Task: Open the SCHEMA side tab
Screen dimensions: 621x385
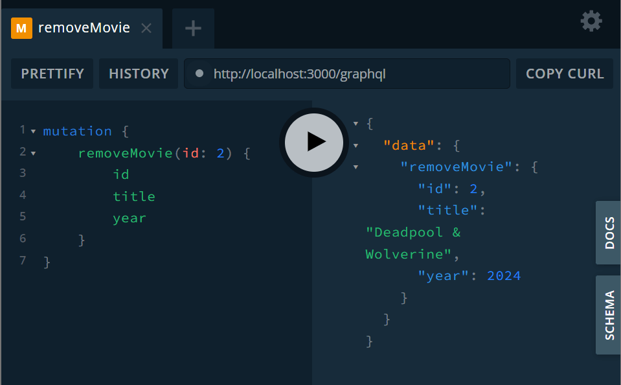Action: click(609, 315)
